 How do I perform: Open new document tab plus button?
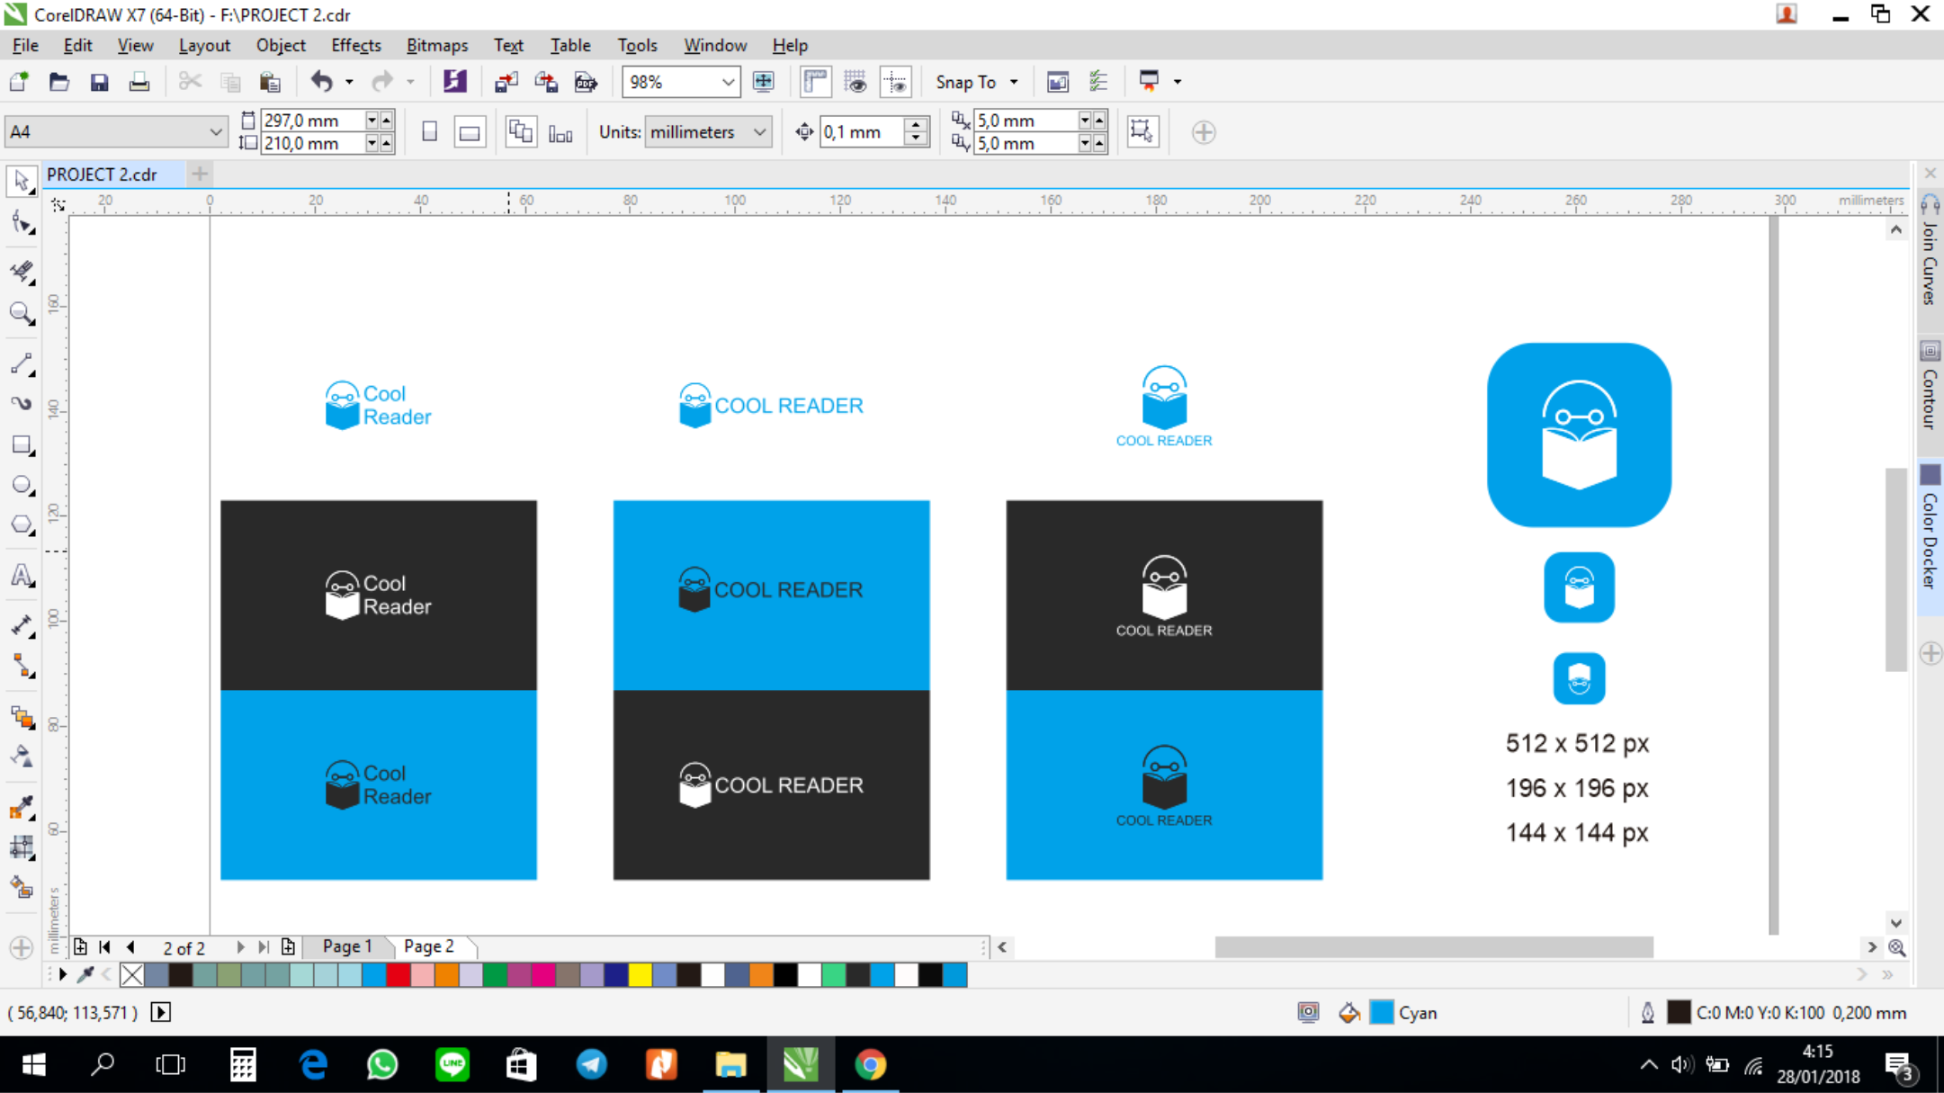point(200,174)
